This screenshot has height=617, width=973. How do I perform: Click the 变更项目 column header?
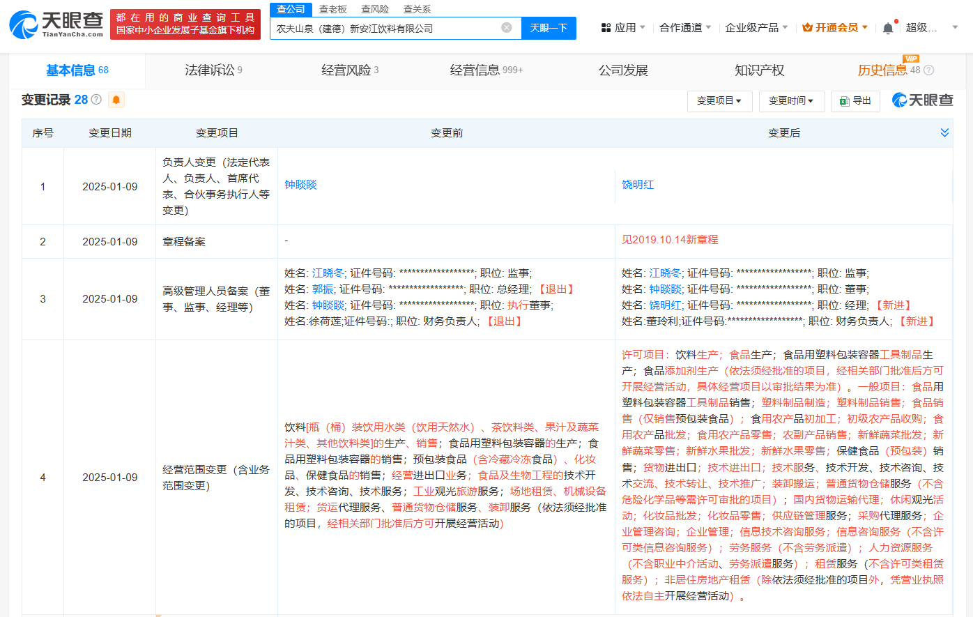(x=217, y=133)
